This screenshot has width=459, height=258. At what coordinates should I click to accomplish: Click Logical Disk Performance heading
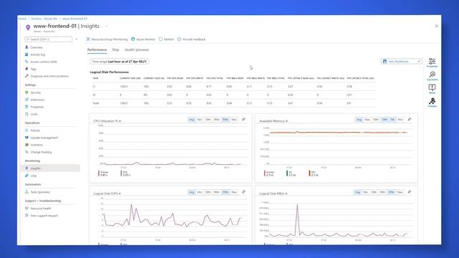tap(110, 72)
